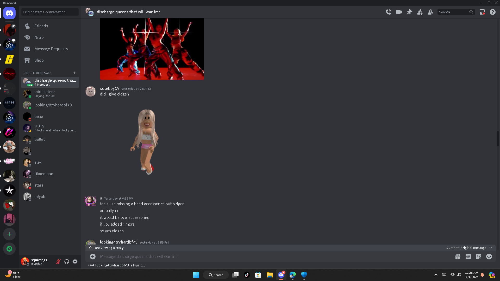Click the group chat title in header
The image size is (500, 281).
[128, 12]
